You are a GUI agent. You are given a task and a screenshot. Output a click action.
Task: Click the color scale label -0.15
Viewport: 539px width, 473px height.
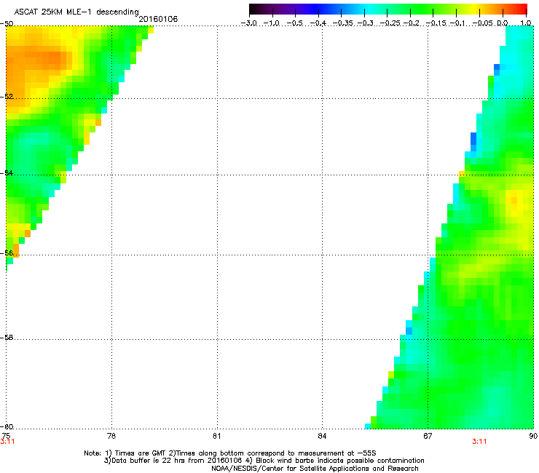point(436,23)
